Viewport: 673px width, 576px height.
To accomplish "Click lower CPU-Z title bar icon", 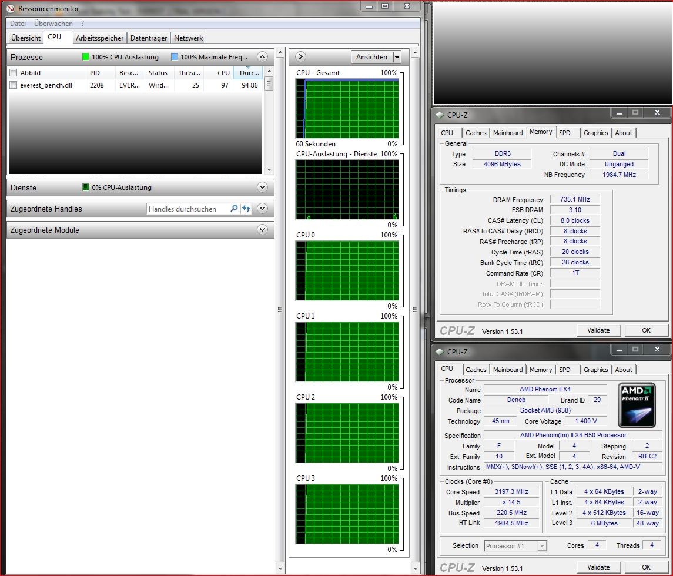I will click(440, 351).
